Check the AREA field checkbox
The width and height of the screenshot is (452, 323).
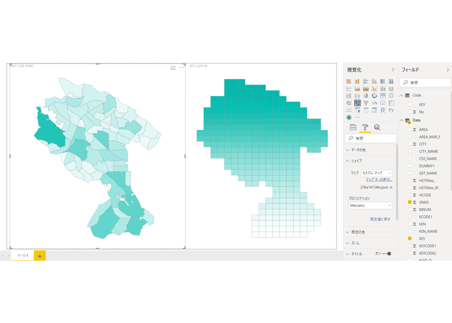pyautogui.click(x=409, y=130)
